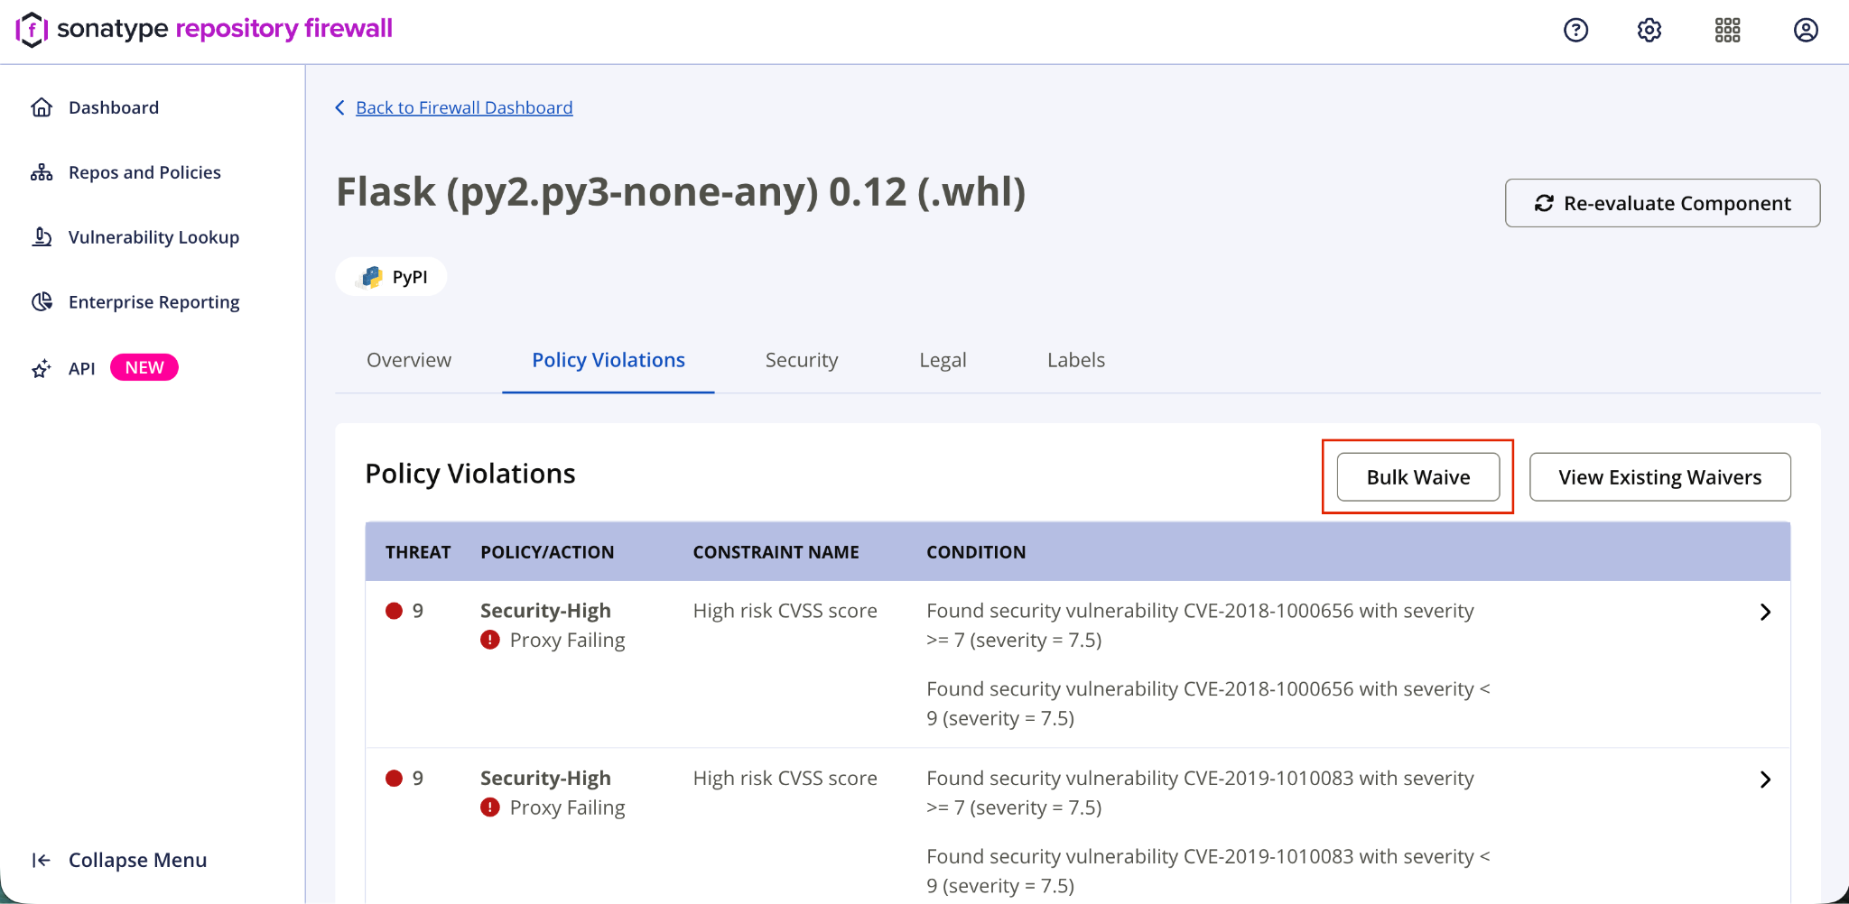The height and width of the screenshot is (904, 1849).
Task: Expand the CVE-2019-1010083 violation row chevron
Action: click(x=1765, y=779)
